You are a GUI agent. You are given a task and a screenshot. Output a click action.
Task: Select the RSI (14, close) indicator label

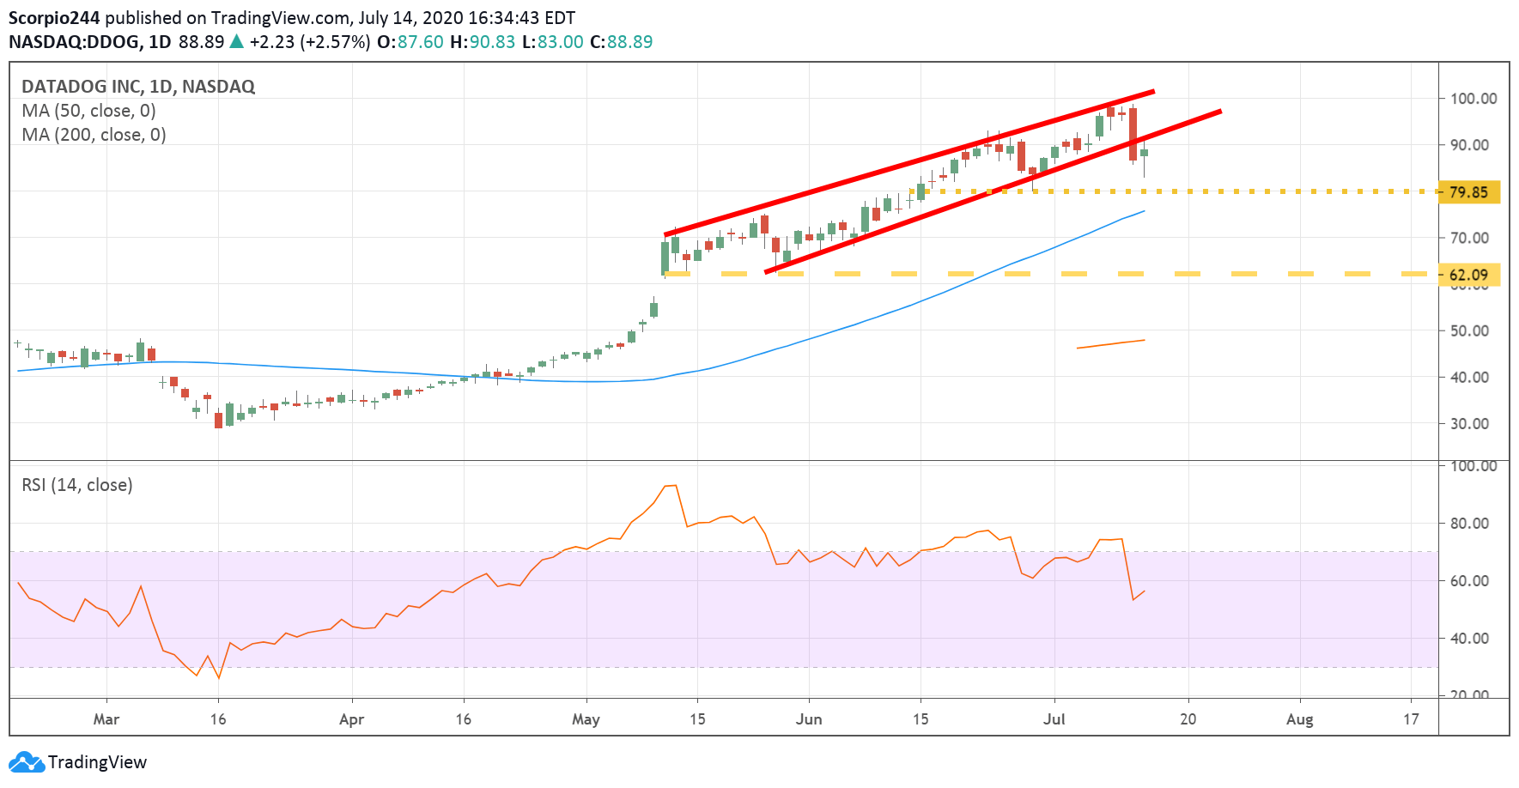[x=77, y=485]
